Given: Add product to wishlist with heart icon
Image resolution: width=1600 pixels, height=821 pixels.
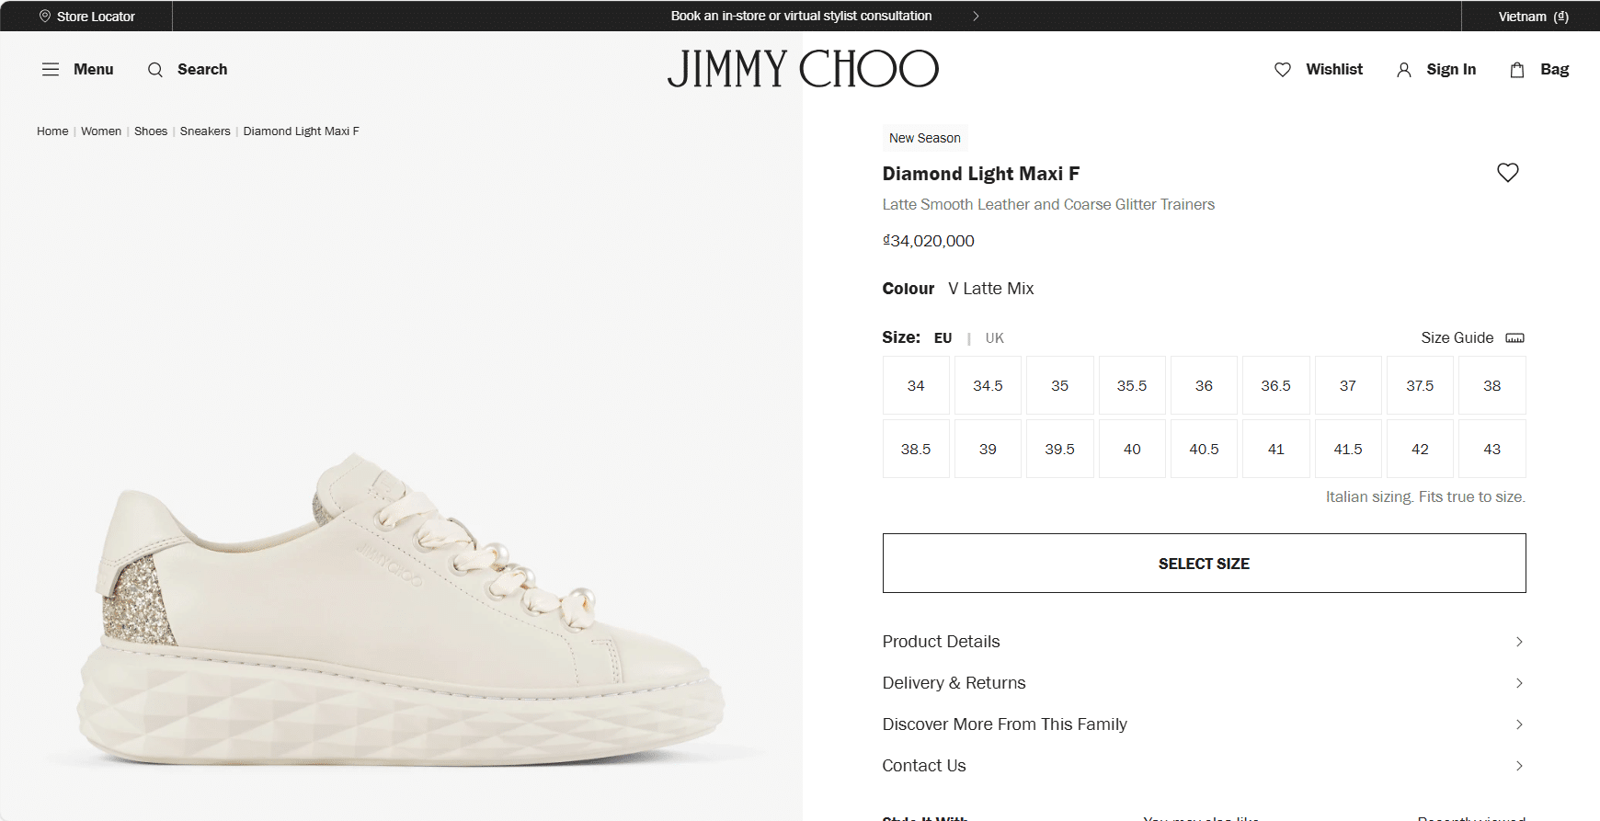Looking at the screenshot, I should point(1508,173).
